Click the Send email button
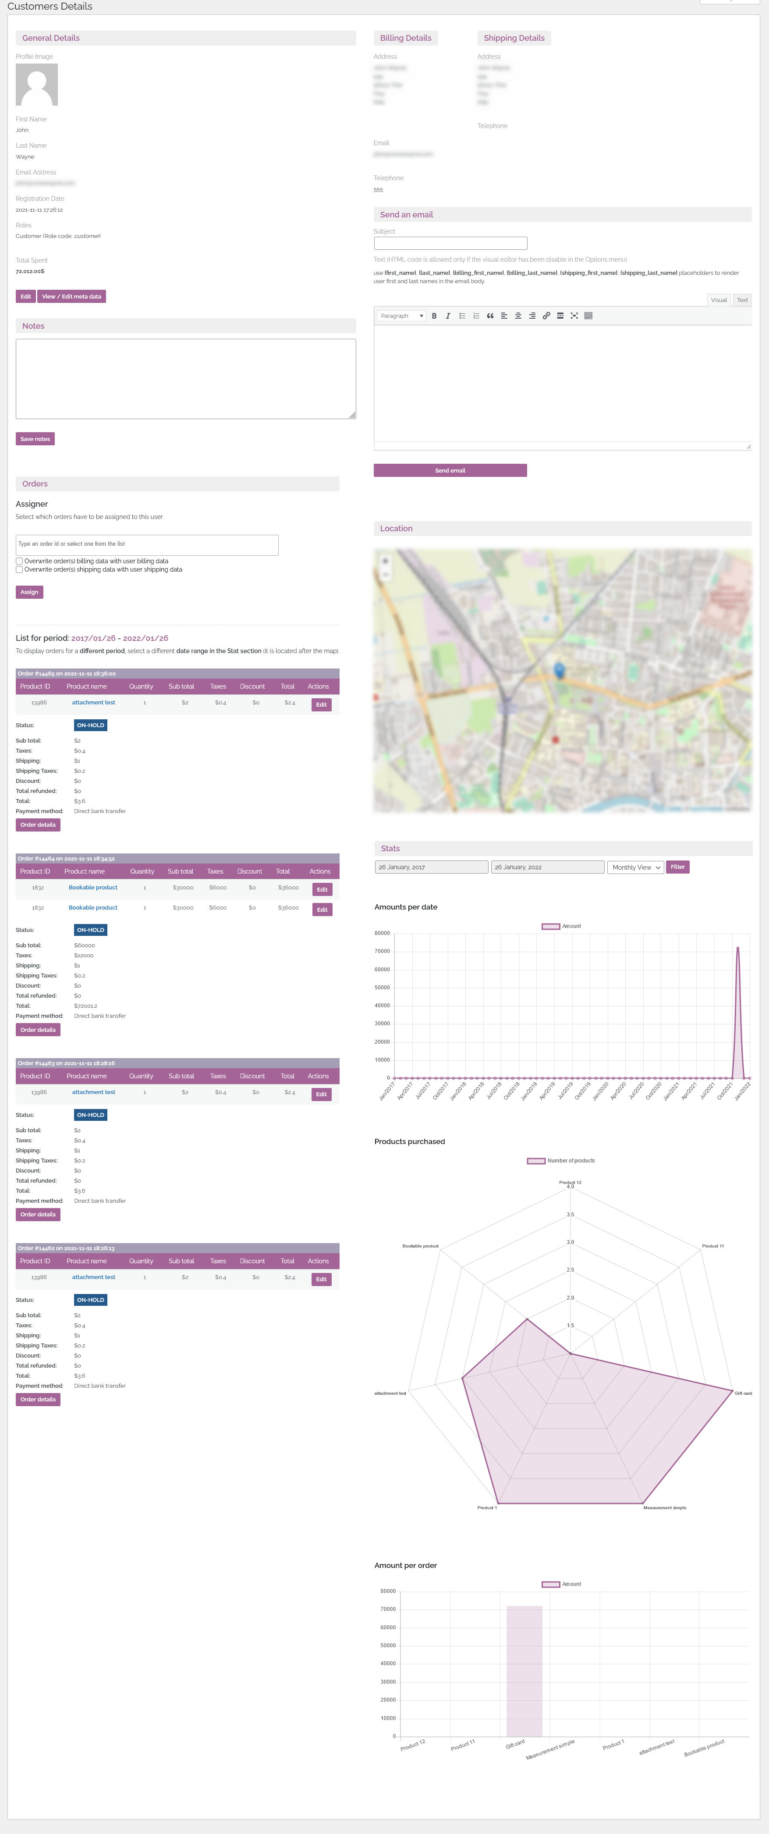The width and height of the screenshot is (769, 1834). 450,471
